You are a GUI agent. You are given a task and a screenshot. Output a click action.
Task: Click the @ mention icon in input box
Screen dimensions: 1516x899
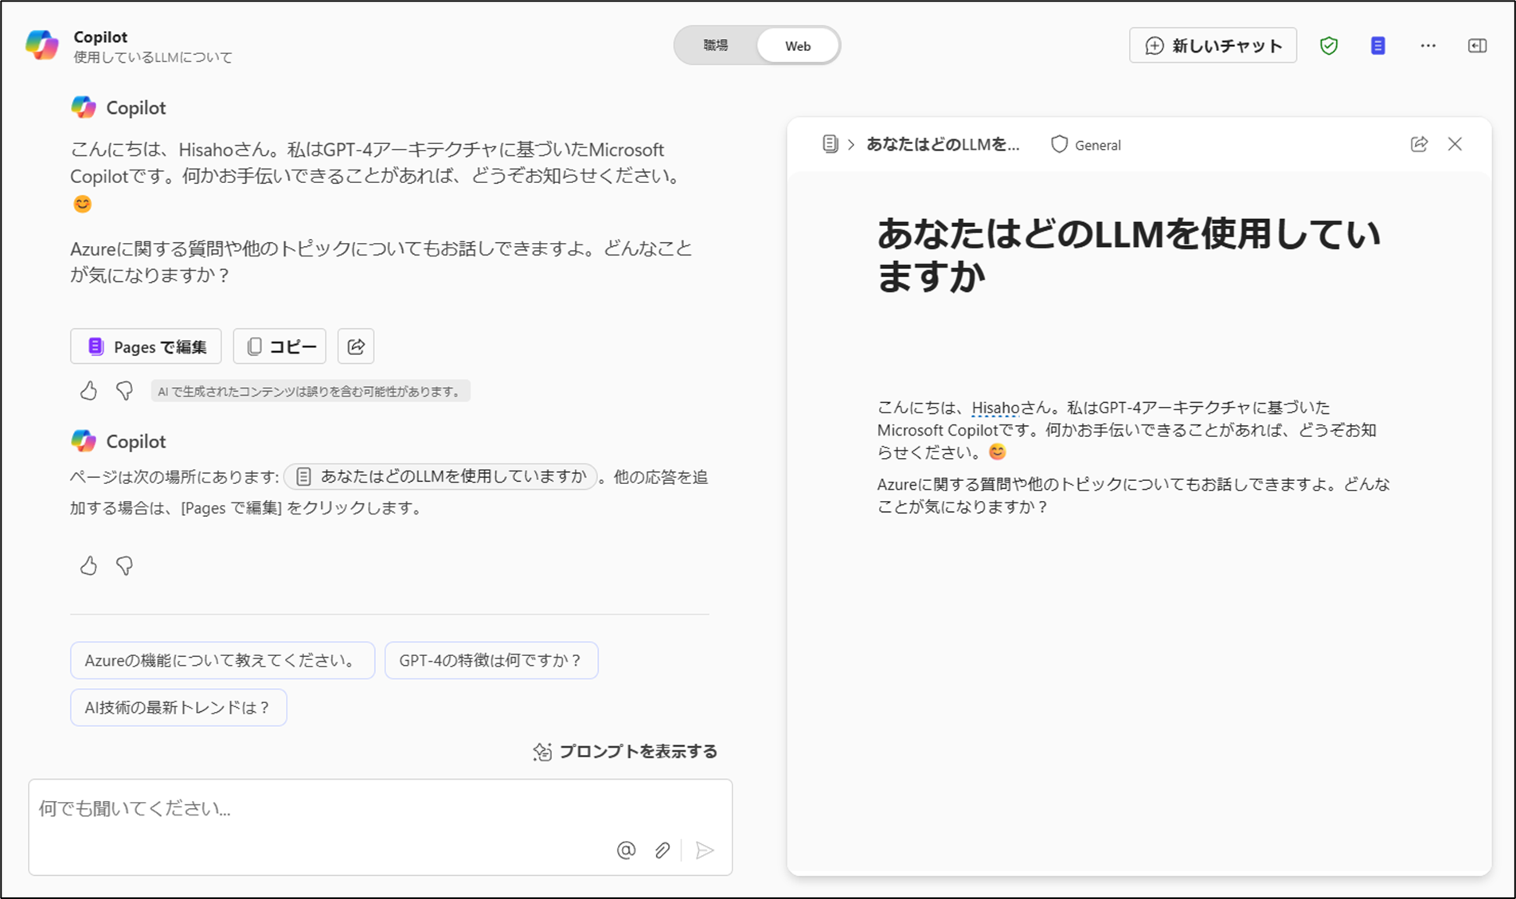[627, 850]
